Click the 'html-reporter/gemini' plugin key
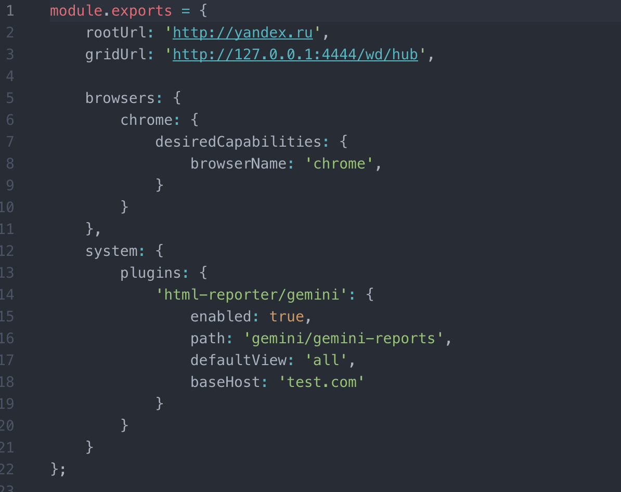Image resolution: width=621 pixels, height=492 pixels. 251,295
